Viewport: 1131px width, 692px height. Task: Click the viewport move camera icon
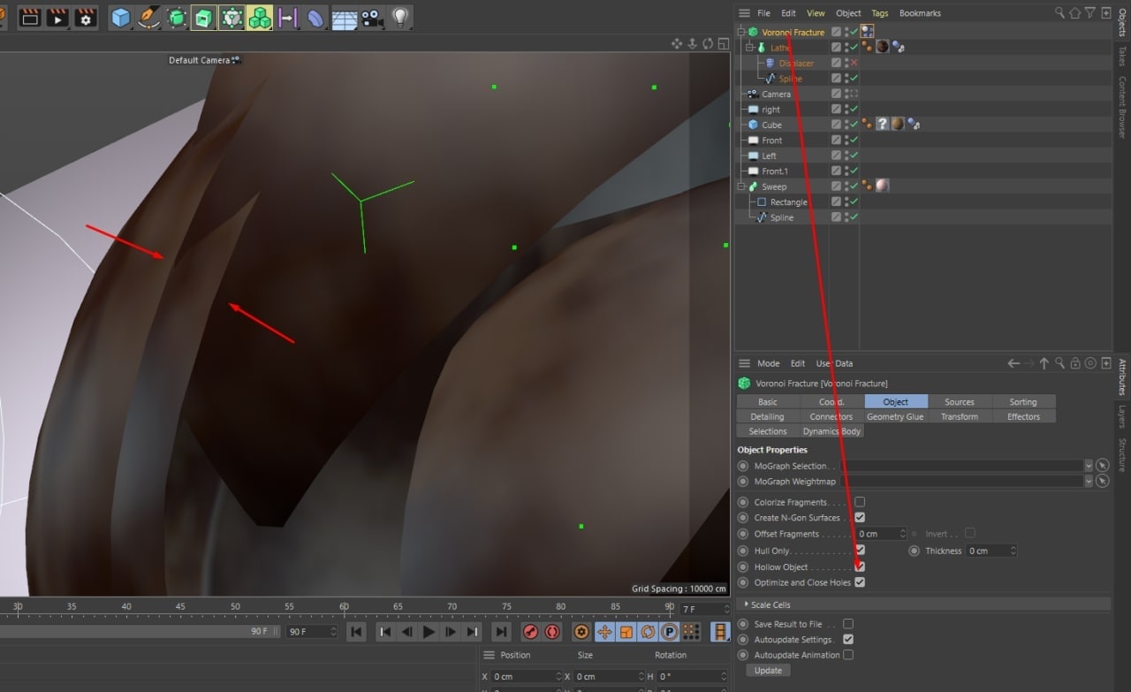[677, 43]
